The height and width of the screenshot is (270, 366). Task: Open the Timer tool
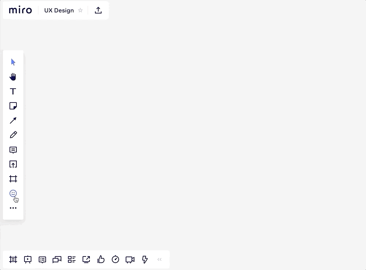click(115, 259)
